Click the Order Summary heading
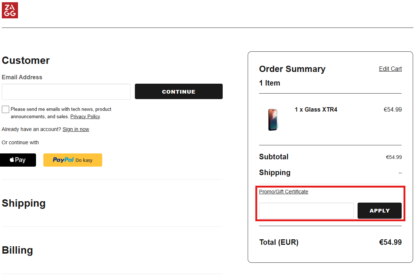Screen dimensions: 416x276 click(292, 69)
